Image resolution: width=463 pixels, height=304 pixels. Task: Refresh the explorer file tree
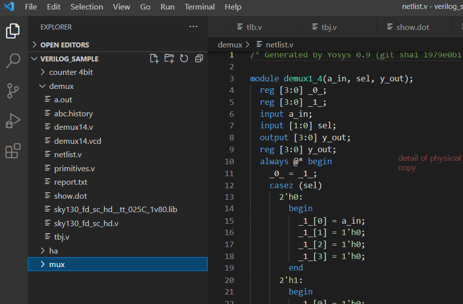(x=184, y=58)
